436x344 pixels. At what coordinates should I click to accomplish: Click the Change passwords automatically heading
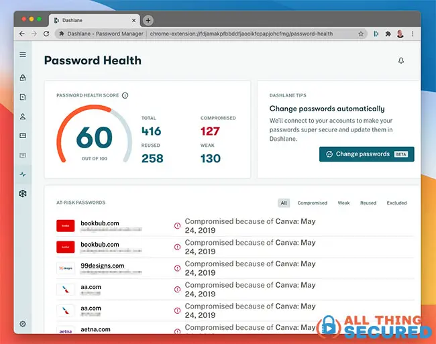coord(327,109)
